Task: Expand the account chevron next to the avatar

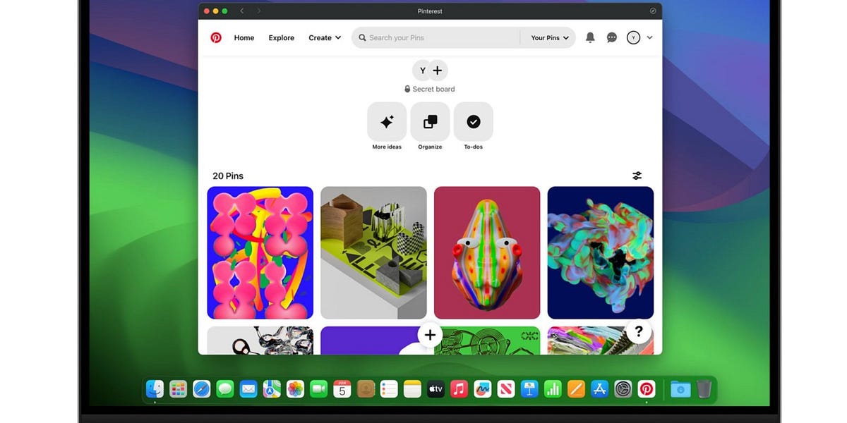Action: 649,37
